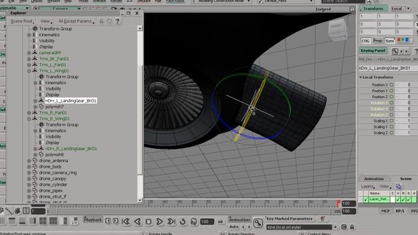Jump to last frame in playback
Screen dimensions: 418x235
tap(171, 221)
